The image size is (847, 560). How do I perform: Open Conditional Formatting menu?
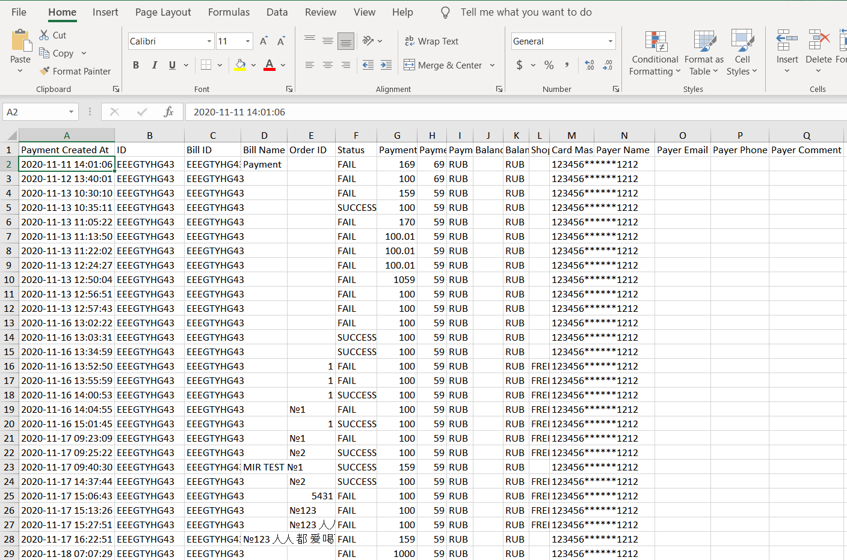(655, 54)
